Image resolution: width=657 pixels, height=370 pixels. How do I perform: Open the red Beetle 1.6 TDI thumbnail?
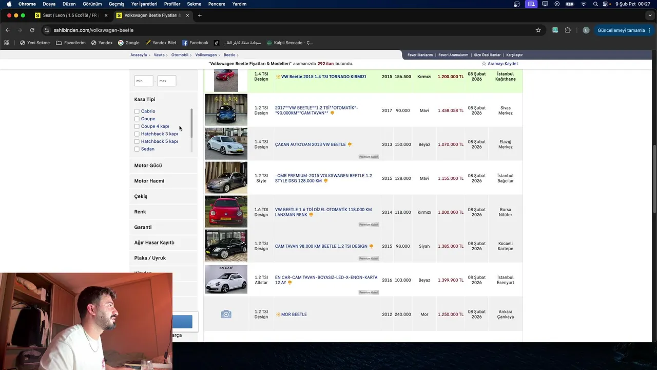(x=226, y=212)
